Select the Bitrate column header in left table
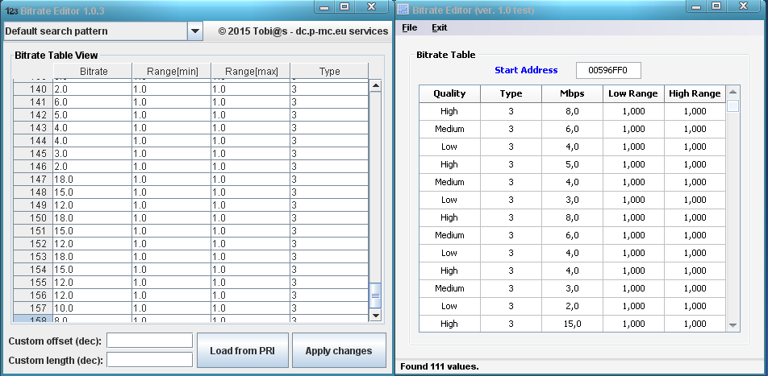 coord(94,72)
